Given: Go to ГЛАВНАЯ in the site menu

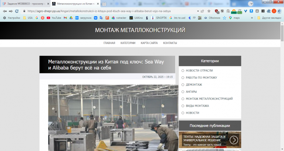Looking at the screenshot, I should pos(109,43).
